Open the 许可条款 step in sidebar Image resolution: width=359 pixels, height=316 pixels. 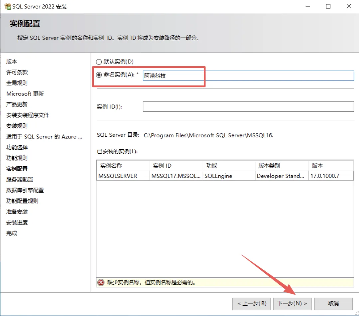coord(17,72)
